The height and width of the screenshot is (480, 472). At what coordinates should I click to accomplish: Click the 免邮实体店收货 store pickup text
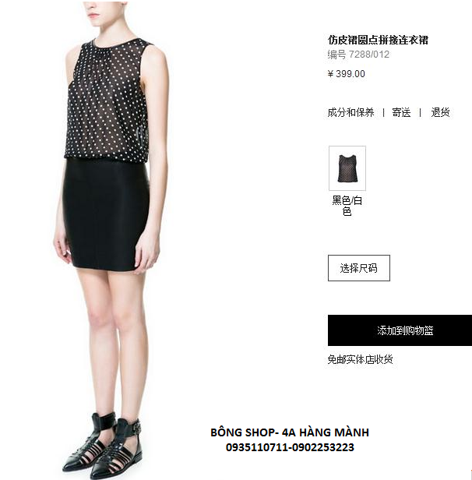click(x=360, y=359)
